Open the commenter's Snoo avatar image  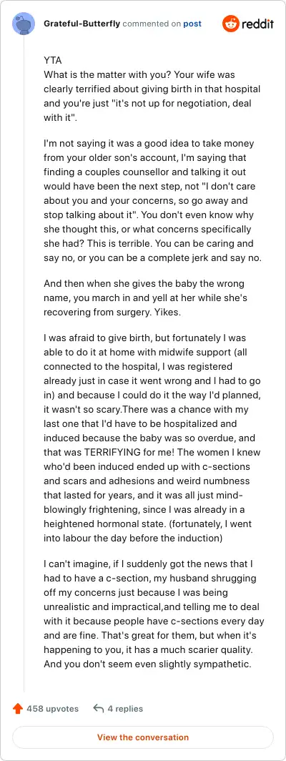[24, 24]
